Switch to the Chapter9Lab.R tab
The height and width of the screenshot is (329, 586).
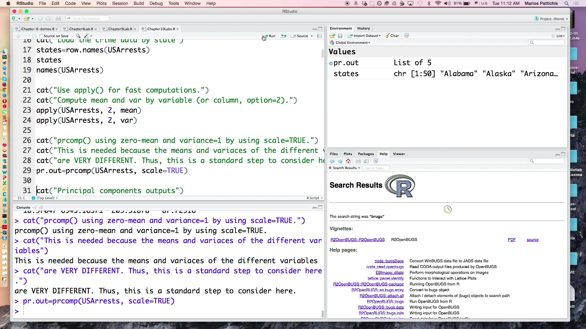[120, 29]
